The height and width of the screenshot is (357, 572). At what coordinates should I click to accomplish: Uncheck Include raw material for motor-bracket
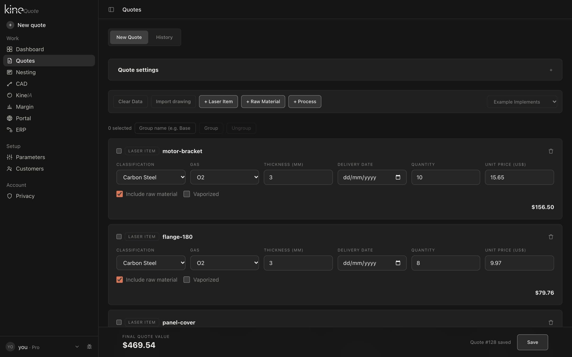tap(119, 194)
